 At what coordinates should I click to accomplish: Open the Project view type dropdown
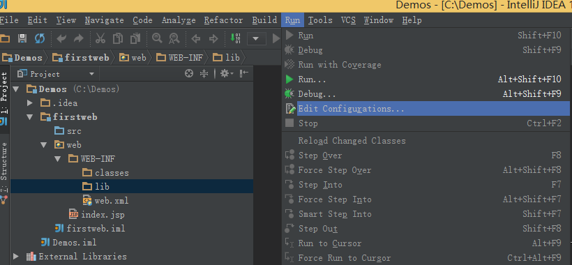[x=57, y=74]
